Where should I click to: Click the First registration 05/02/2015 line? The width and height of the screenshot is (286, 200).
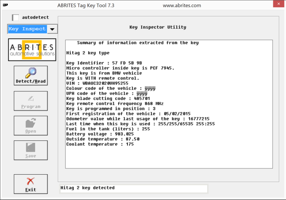(128, 114)
